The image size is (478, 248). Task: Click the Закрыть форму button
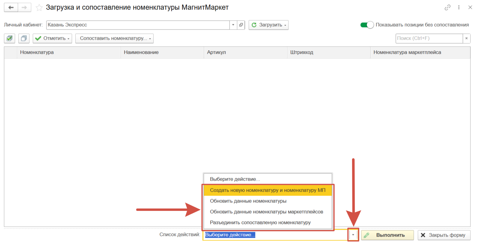click(444, 235)
